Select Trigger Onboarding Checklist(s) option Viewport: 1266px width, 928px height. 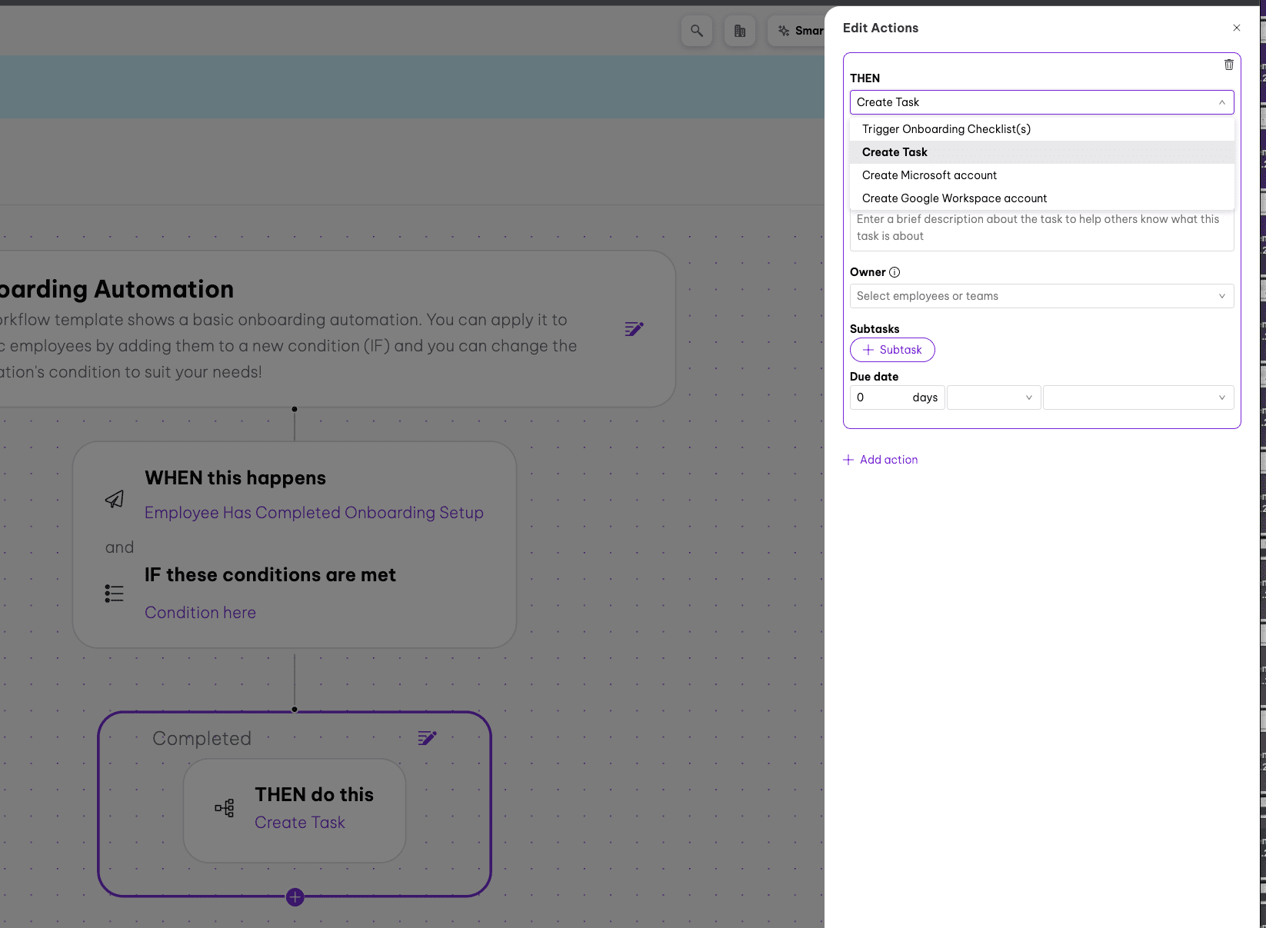[1042, 129]
